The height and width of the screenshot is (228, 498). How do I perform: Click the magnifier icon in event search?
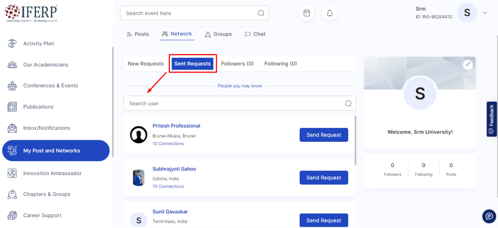261,13
